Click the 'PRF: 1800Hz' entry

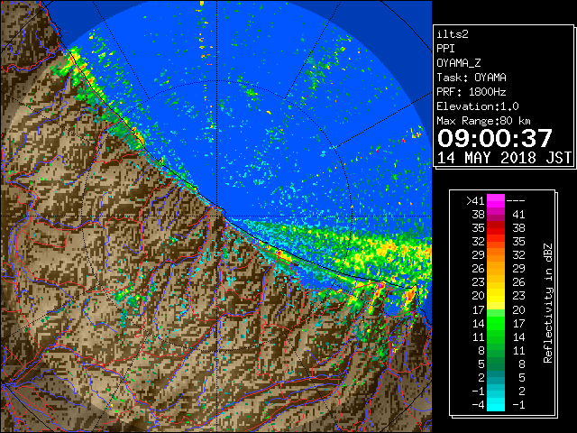471,92
